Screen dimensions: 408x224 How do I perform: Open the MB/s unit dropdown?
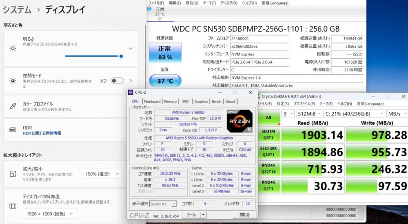pos(397,114)
